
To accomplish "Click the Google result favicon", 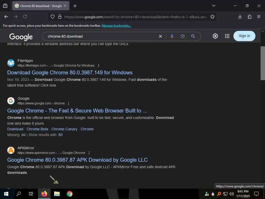I will (11, 101).
